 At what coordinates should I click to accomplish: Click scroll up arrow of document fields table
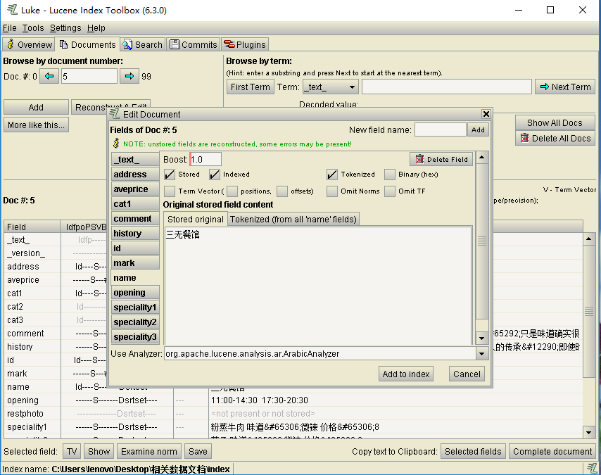tap(589, 239)
